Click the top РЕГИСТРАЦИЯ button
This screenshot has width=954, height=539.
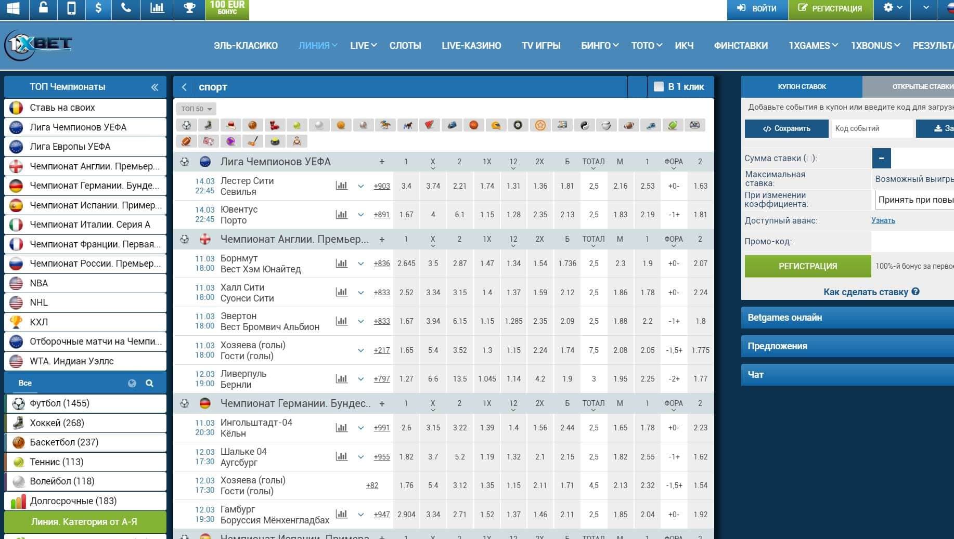click(830, 9)
